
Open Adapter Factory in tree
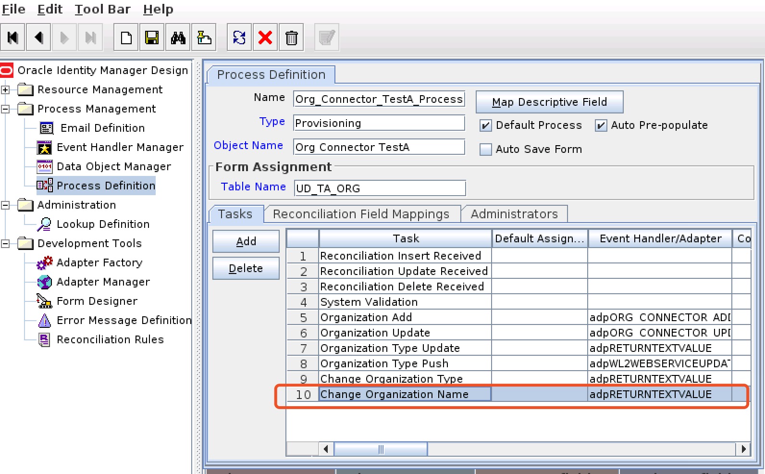[x=99, y=263]
